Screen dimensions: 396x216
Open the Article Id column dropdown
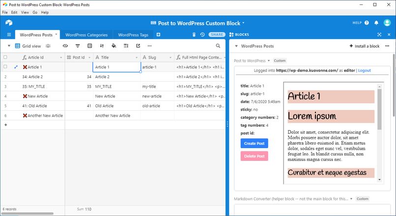pyautogui.click(x=61, y=58)
